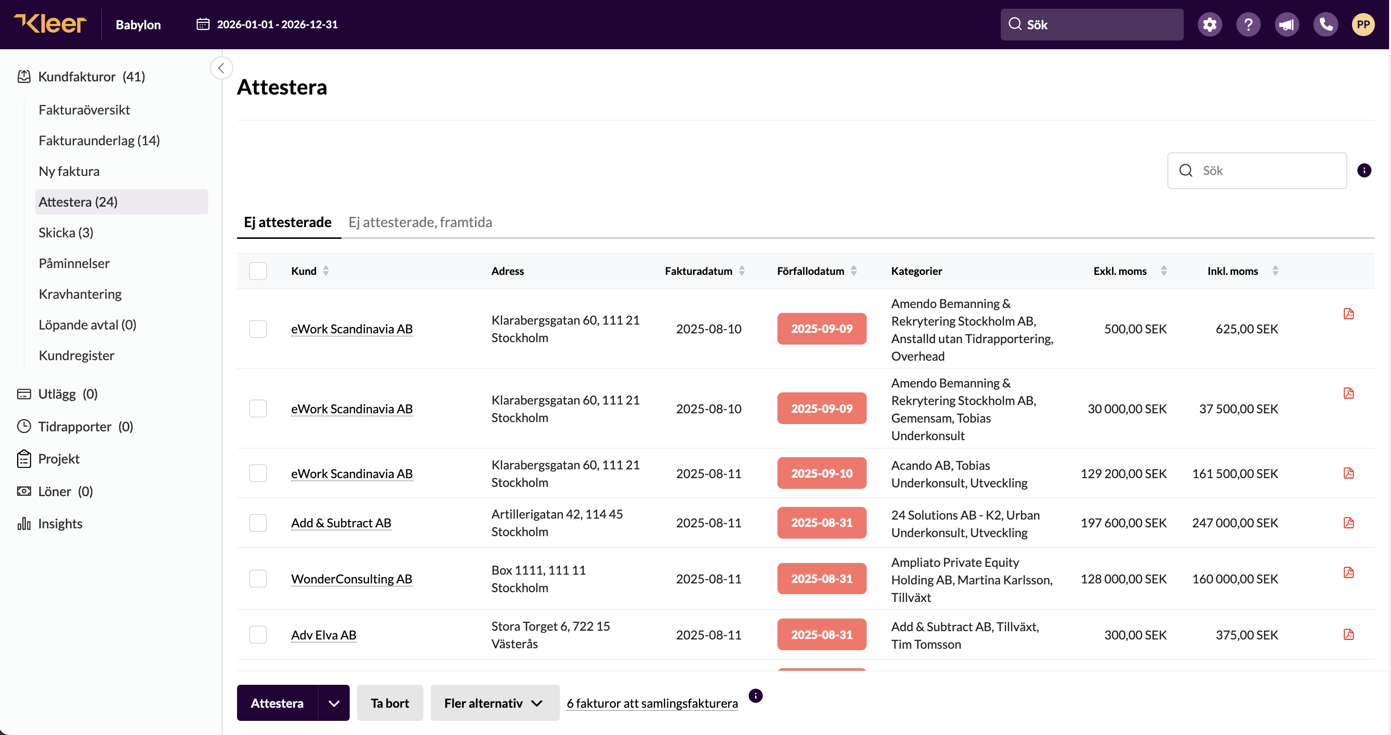Click the table Sök search field
Image resolution: width=1391 pixels, height=735 pixels.
[1256, 171]
